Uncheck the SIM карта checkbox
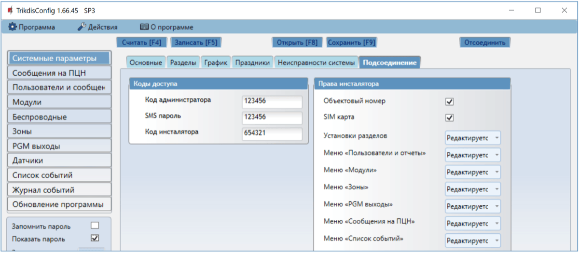Viewport: 579px width, 253px height. pos(449,118)
